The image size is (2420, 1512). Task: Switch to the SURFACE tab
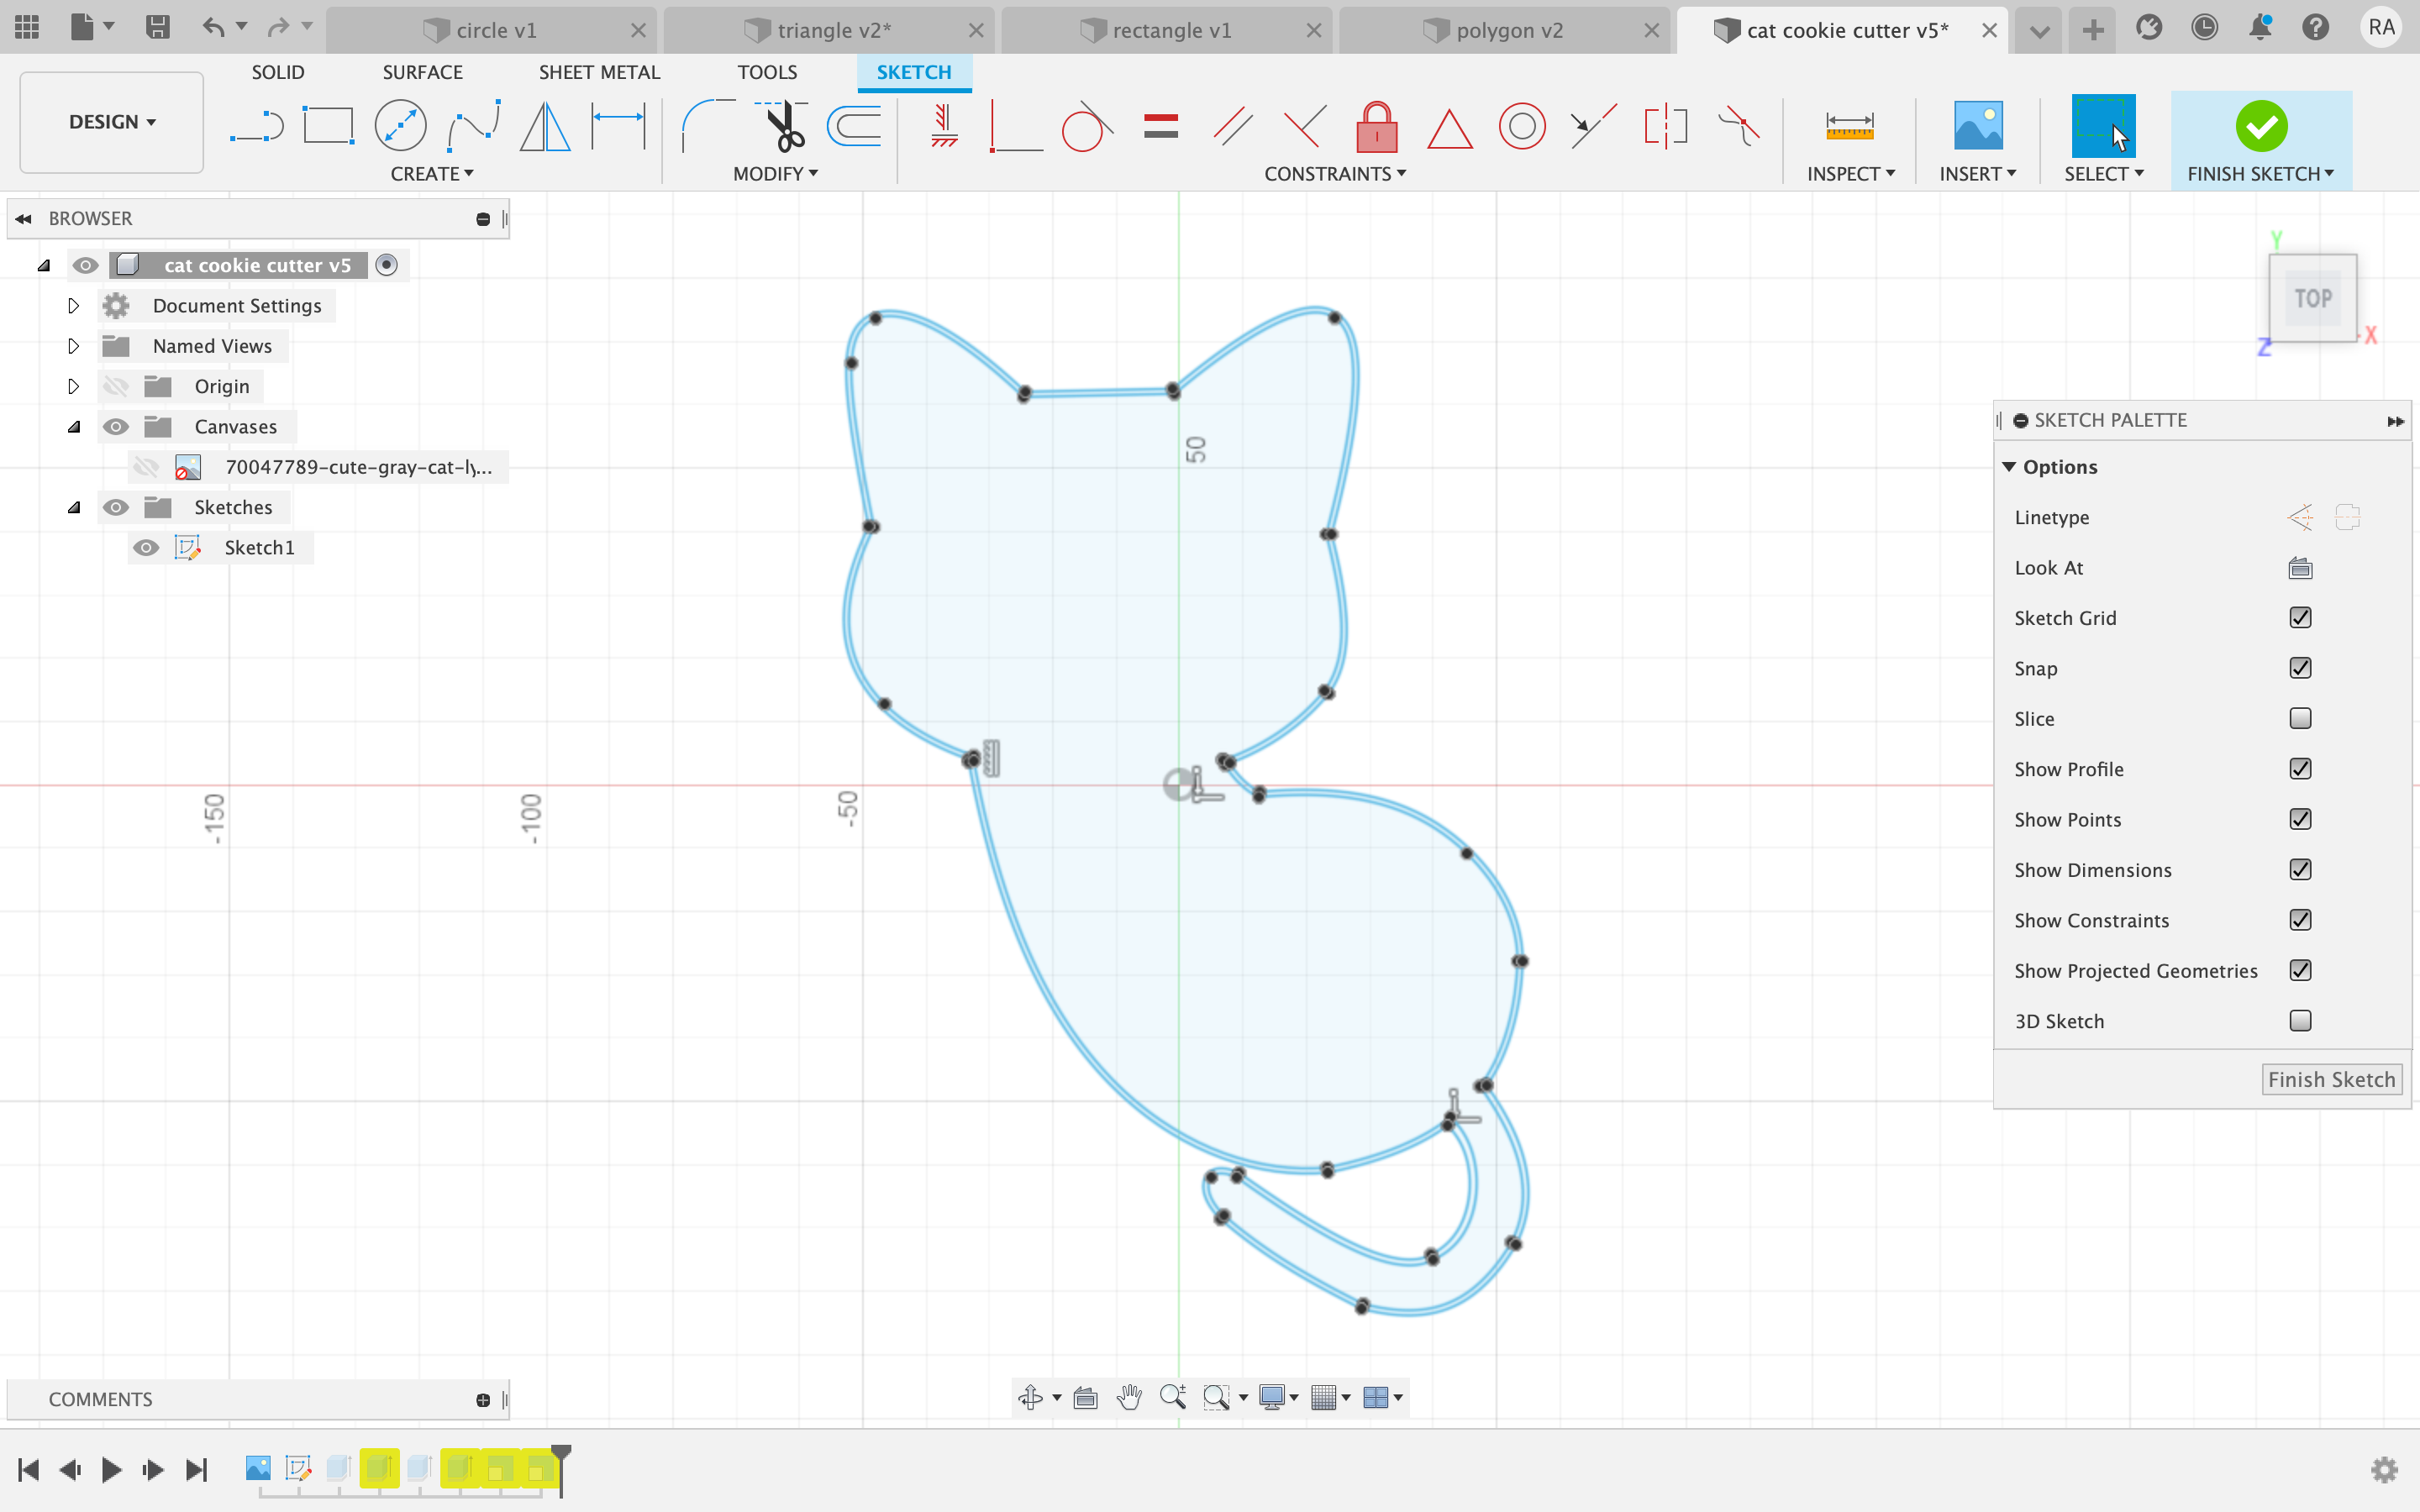(422, 72)
